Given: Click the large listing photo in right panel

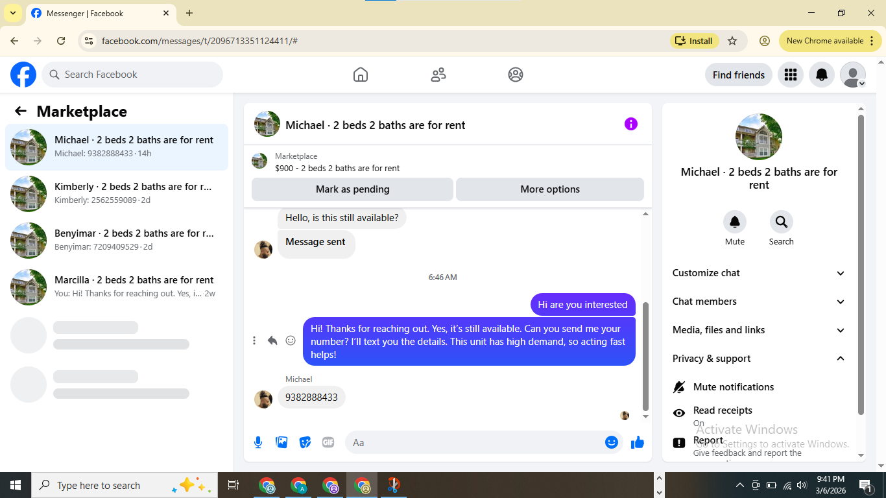Looking at the screenshot, I should 759,137.
